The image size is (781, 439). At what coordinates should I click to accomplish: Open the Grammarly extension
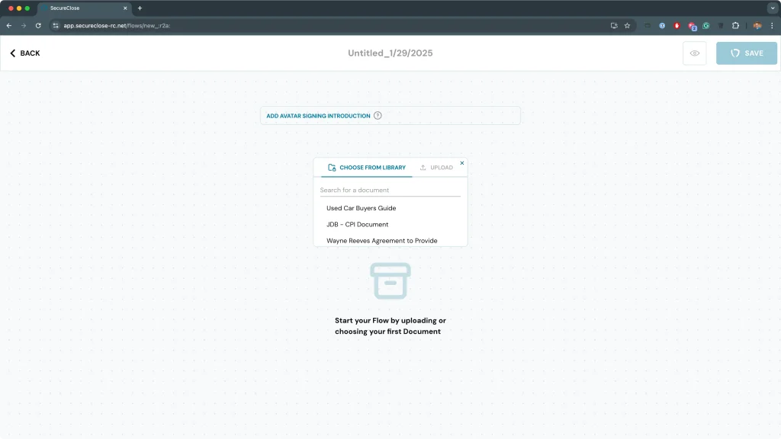(x=706, y=25)
